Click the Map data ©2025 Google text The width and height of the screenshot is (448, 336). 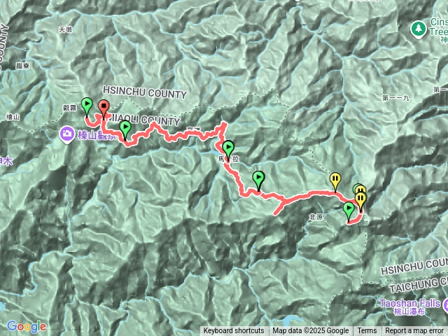pos(311,331)
